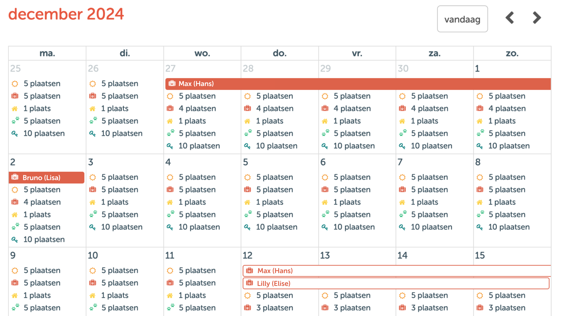Click the vandaag button
The image size is (563, 316).
point(462,19)
